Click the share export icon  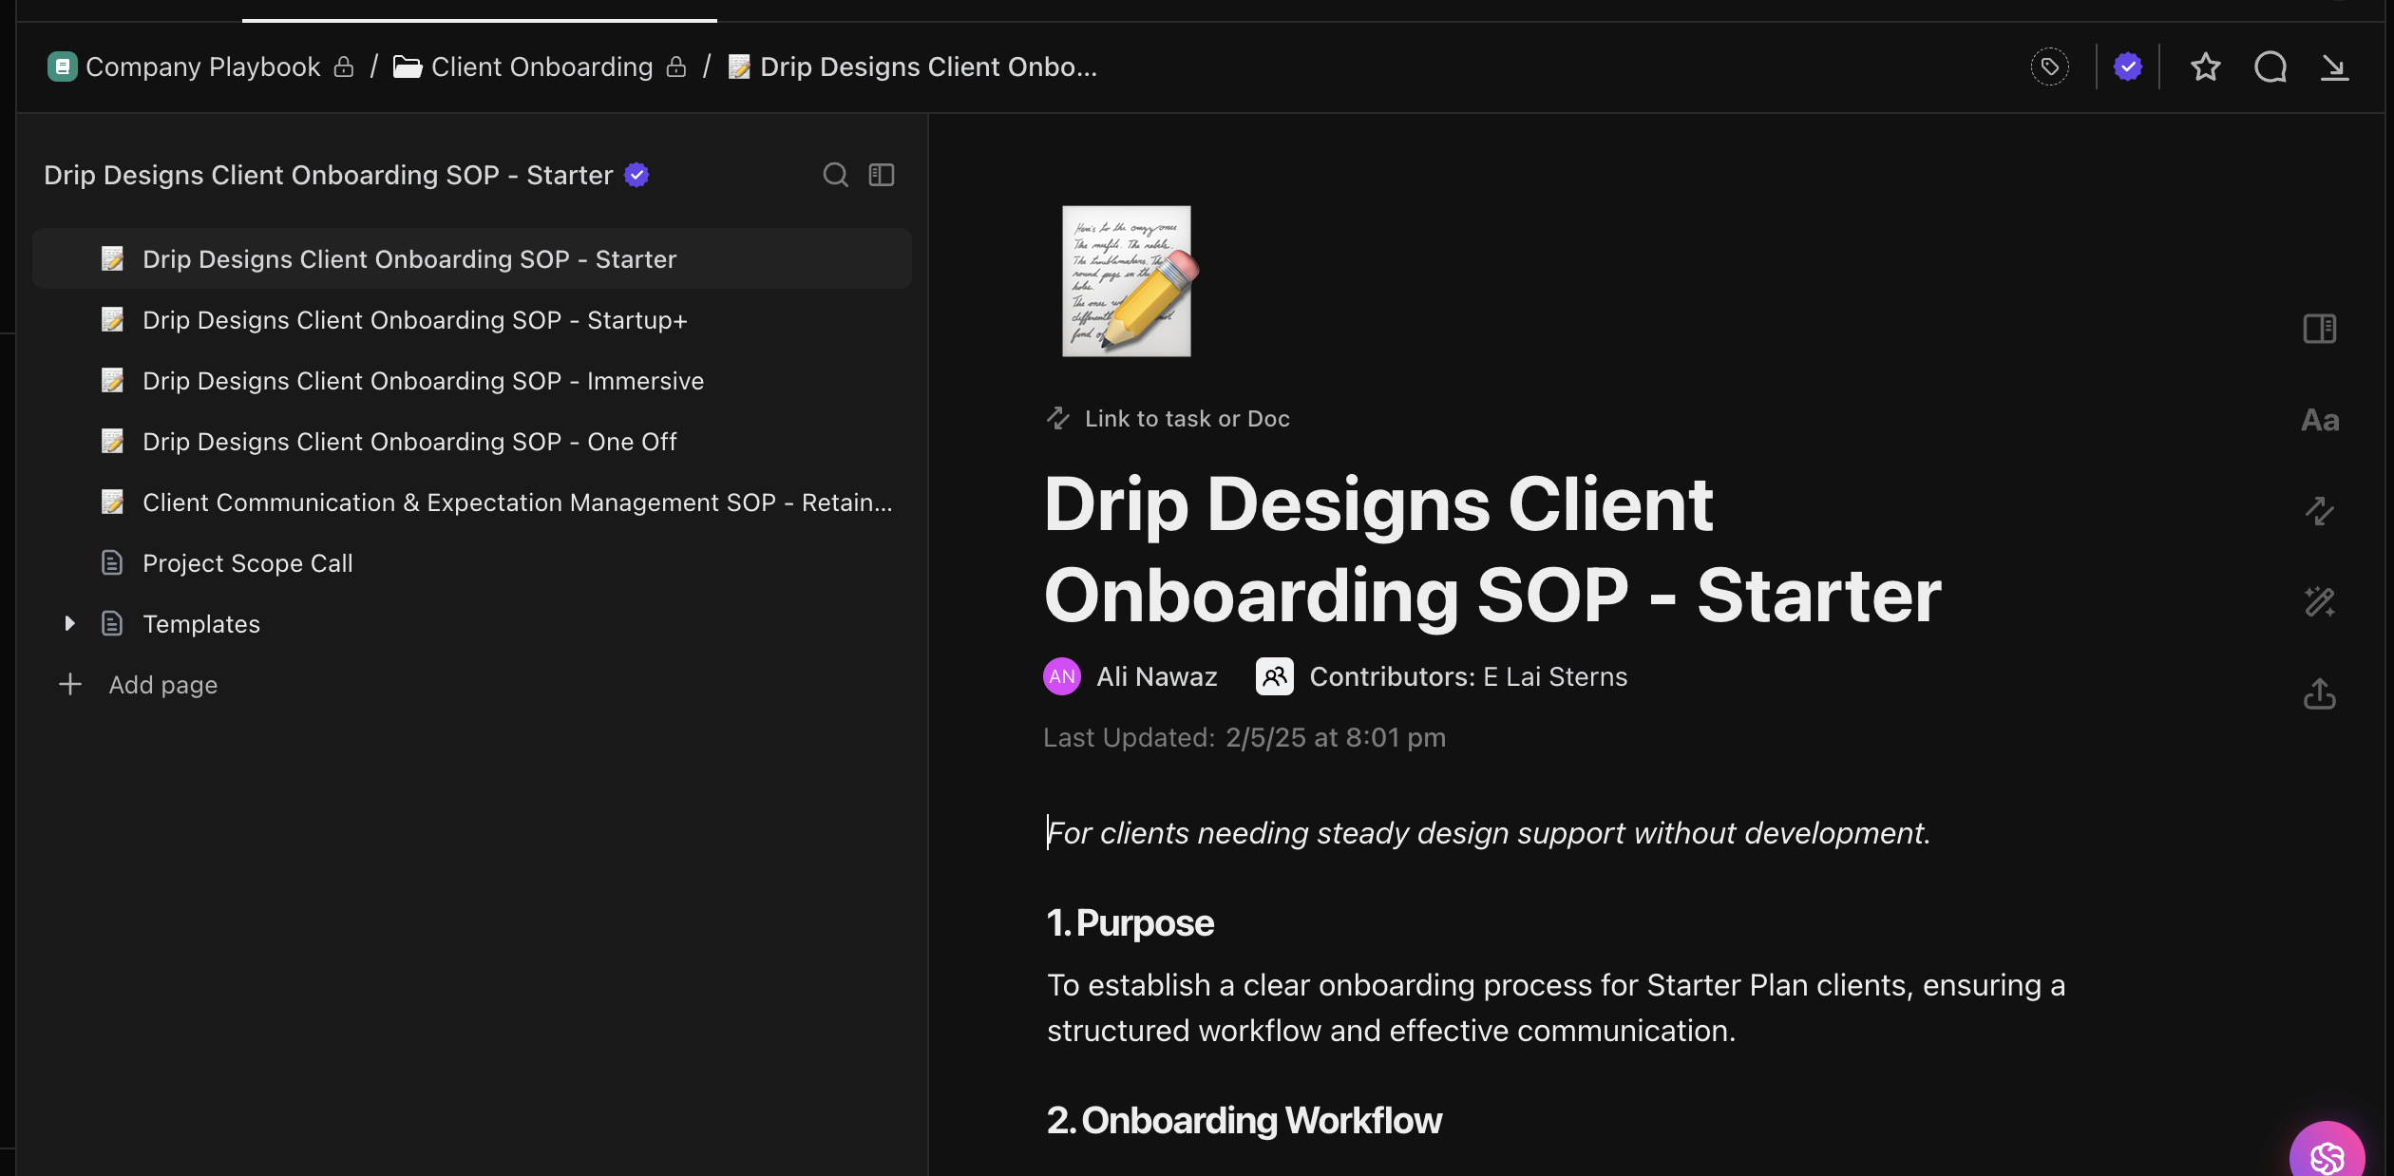(2319, 693)
